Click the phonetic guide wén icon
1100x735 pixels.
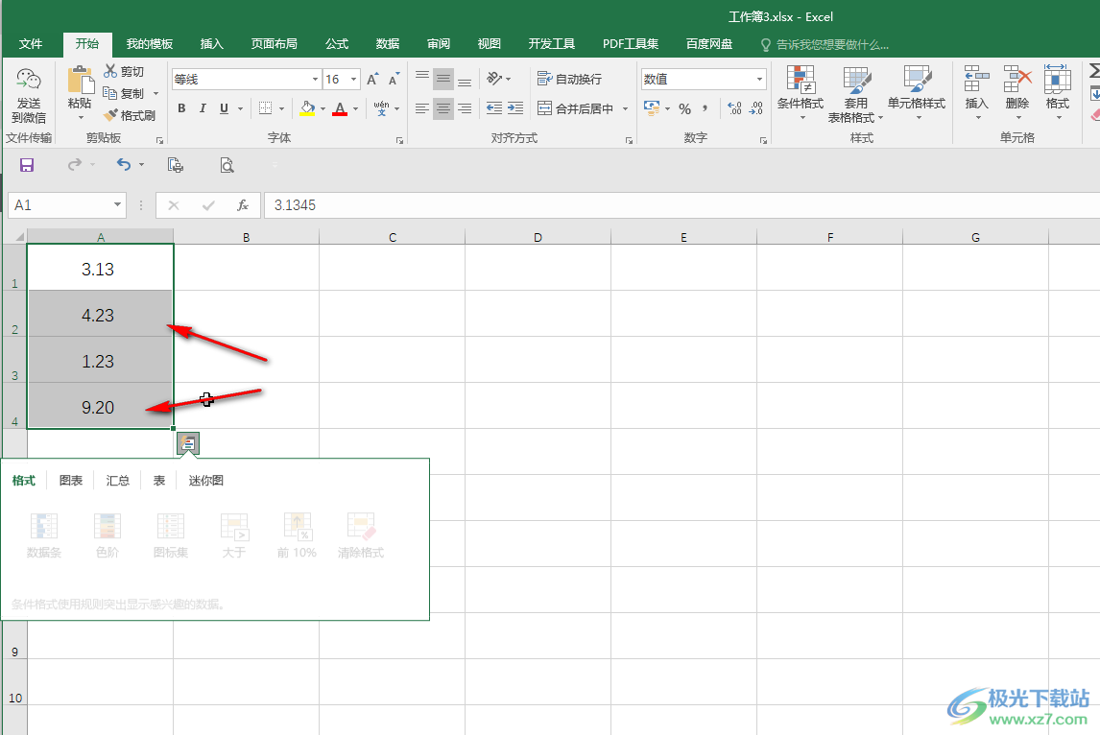381,108
